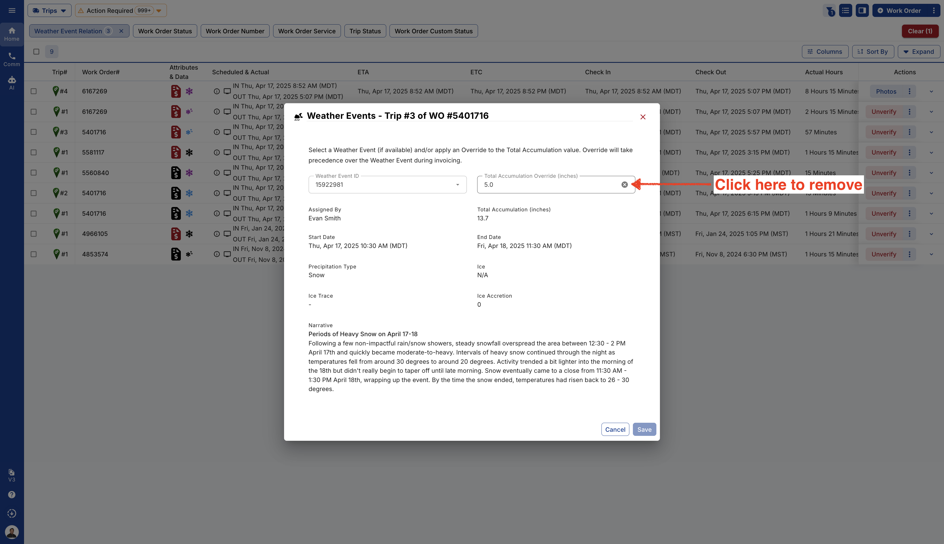Open the more options next to Work Order button
This screenshot has width=944, height=544.
pos(934,10)
